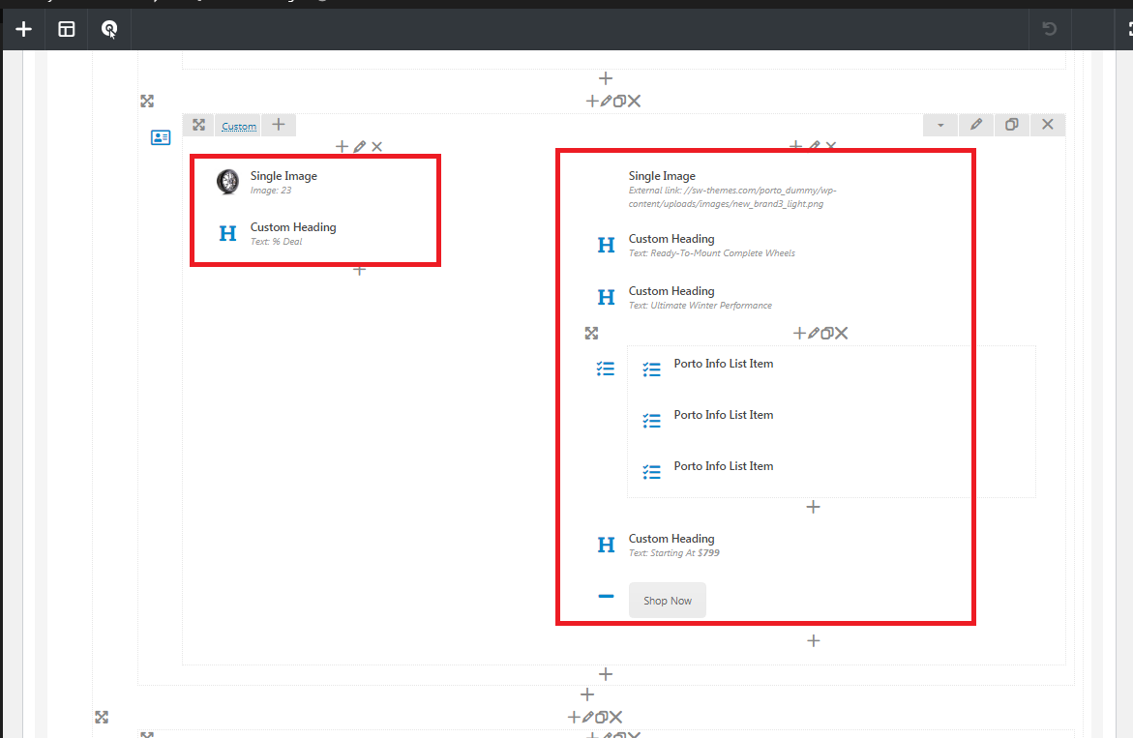Screen dimensions: 1133x738
Task: Click H icon of Ultimate Winter Performance heading
Action: click(607, 297)
